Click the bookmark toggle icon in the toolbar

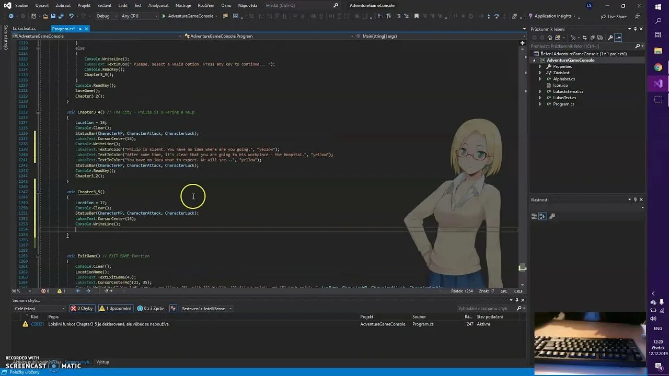[417, 16]
